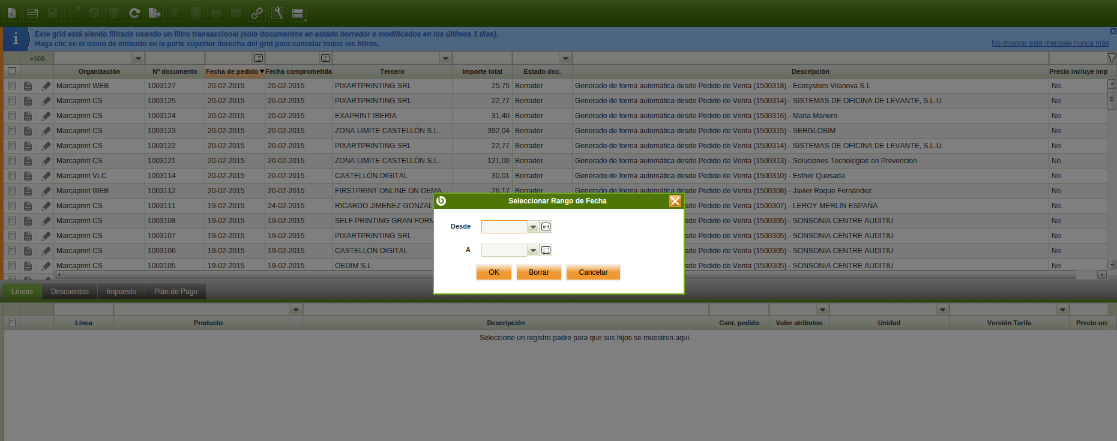The width and height of the screenshot is (1117, 441).
Task: Click the grid/form view toggle icon
Action: coord(298,13)
